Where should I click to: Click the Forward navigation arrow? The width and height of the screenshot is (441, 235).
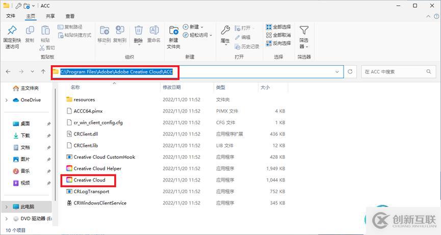click(21, 72)
